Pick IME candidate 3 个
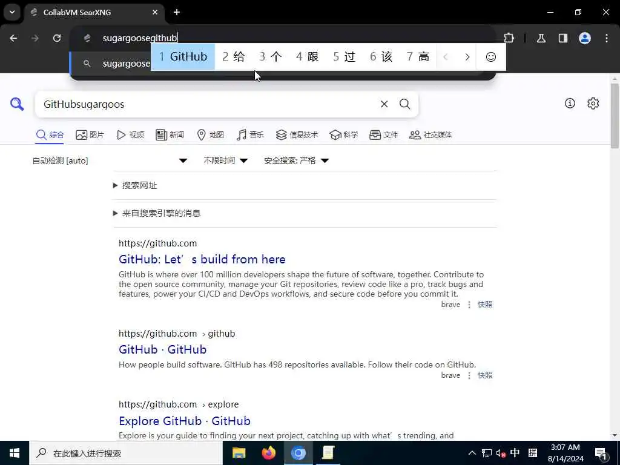Screen dimensions: 620x465 point(271,57)
